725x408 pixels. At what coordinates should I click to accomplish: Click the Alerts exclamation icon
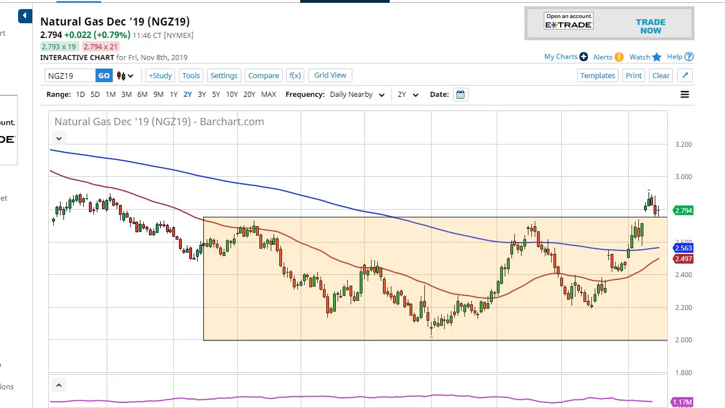click(619, 57)
